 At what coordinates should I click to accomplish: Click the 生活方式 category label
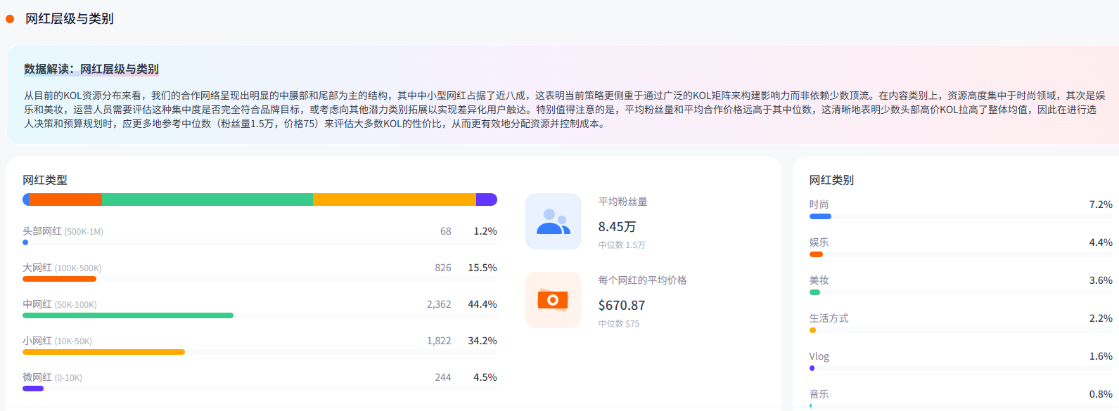829,318
